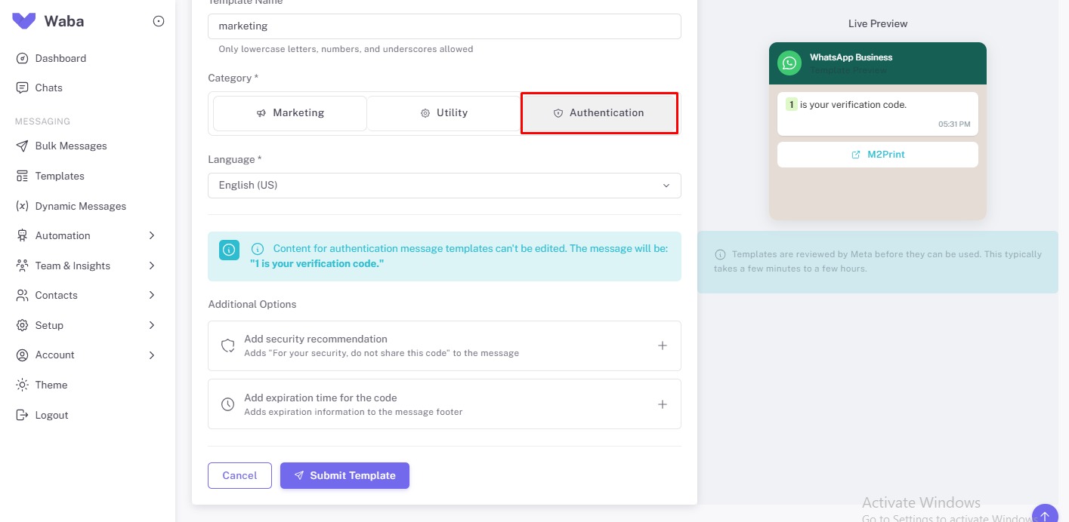Select the Marketing category option
1069x522 pixels.
point(289,112)
